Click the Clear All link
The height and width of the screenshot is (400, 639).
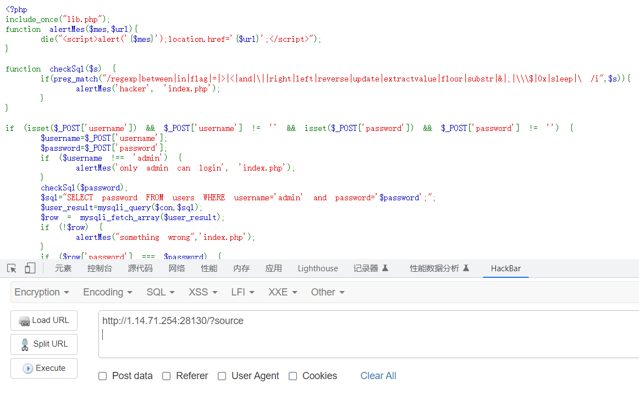pos(378,376)
